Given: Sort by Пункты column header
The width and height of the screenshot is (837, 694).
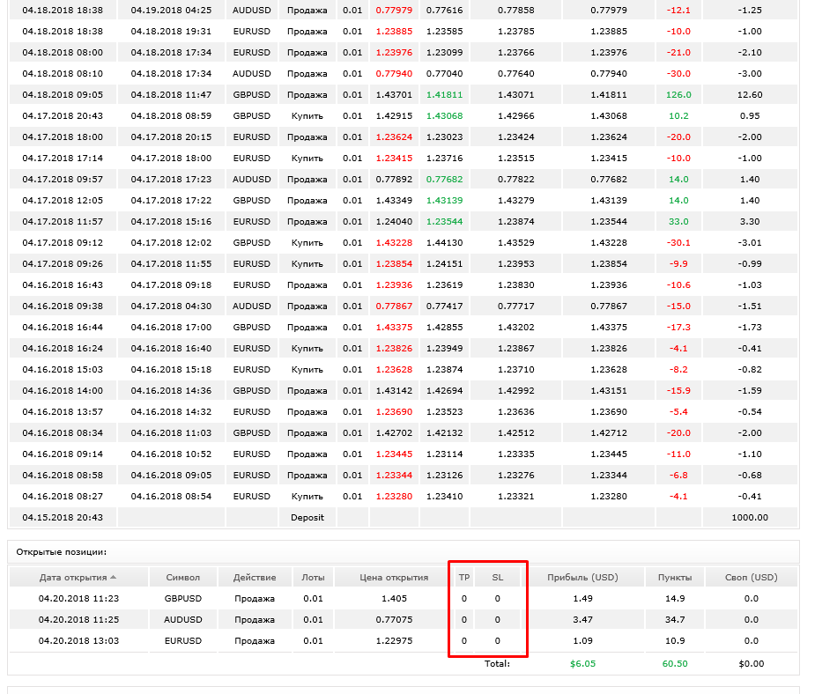Looking at the screenshot, I should click(x=675, y=577).
